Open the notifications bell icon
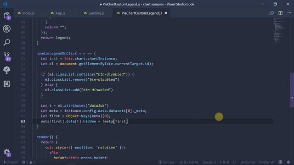294x165 pixels. 288,162
